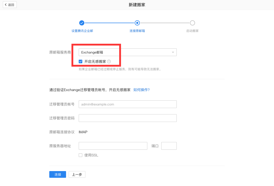
Task: Click the completed checkmark step icon
Action: click(82, 23)
